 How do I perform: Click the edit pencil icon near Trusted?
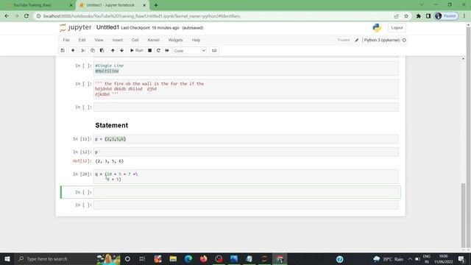356,40
